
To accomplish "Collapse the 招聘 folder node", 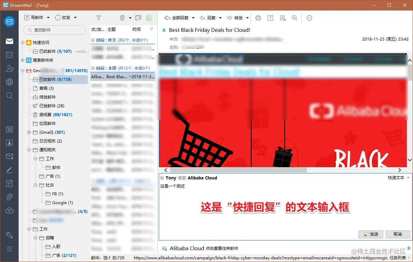I will tap(36, 238).
